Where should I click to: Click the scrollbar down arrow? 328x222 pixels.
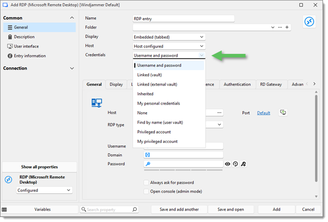click(316, 196)
